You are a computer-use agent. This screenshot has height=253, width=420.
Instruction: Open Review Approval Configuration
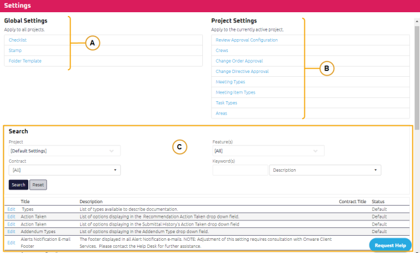pos(246,40)
